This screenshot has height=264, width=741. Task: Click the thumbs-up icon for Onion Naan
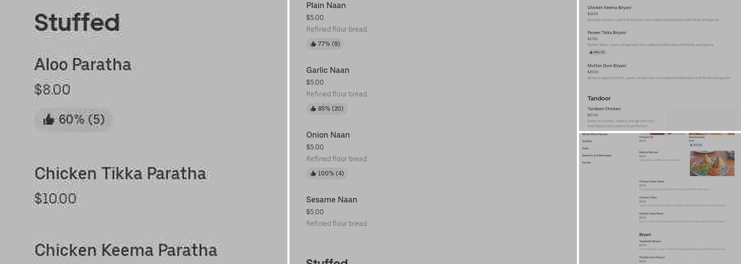pos(313,174)
